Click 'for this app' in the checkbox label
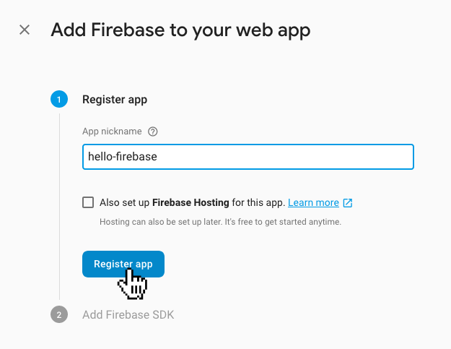Image resolution: width=451 pixels, height=349 pixels. click(258, 203)
